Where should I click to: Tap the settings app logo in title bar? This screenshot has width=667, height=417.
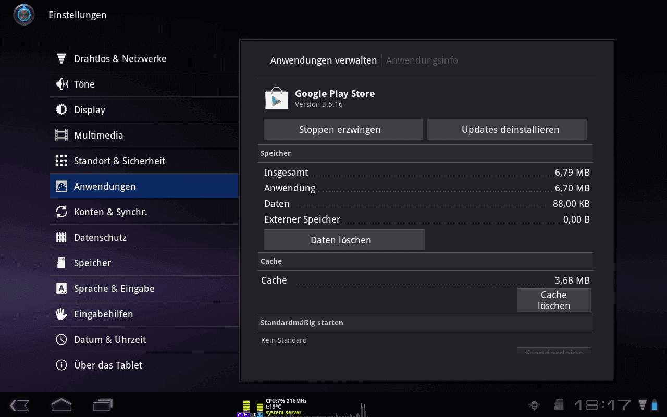[x=24, y=15]
